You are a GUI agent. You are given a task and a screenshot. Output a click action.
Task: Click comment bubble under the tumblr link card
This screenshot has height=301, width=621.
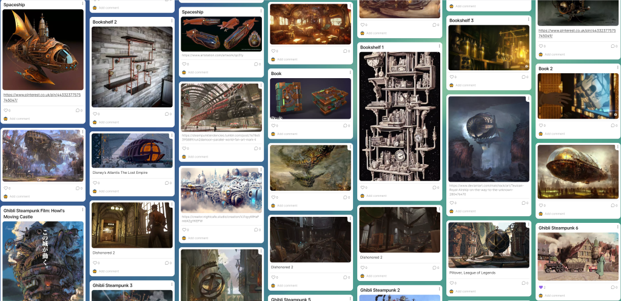(x=257, y=148)
